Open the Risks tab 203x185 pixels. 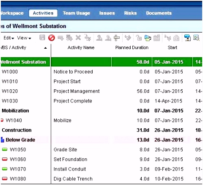click(x=130, y=13)
